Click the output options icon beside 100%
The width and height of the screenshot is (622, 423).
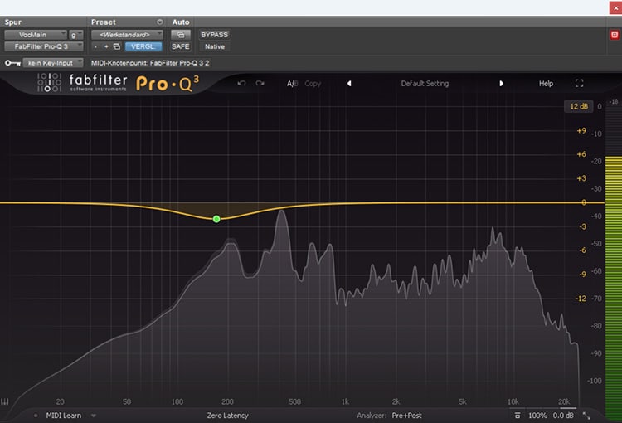point(518,416)
